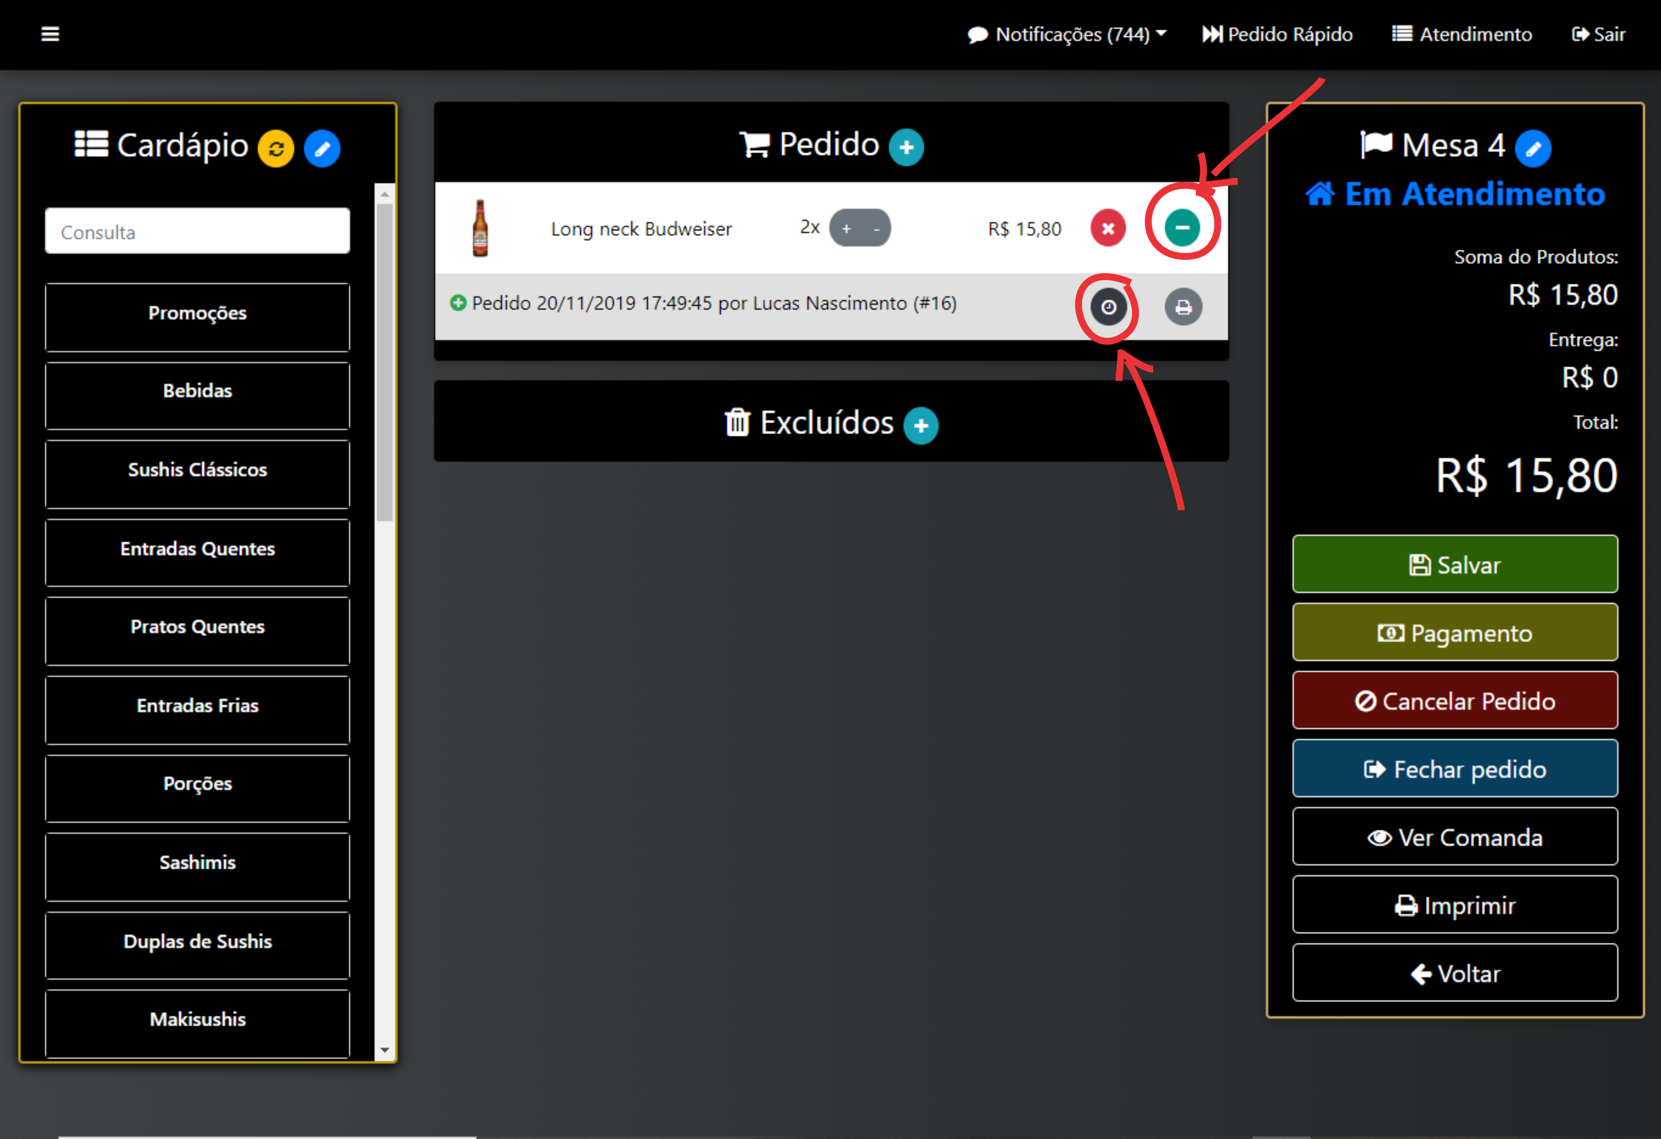The width and height of the screenshot is (1661, 1139).
Task: Edit Mesa 4 with pencil icon
Action: pos(1533,149)
